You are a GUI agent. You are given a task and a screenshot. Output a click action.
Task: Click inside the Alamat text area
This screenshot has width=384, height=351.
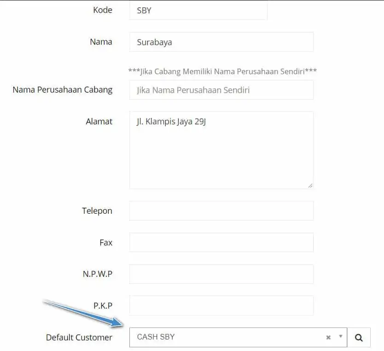(x=221, y=150)
